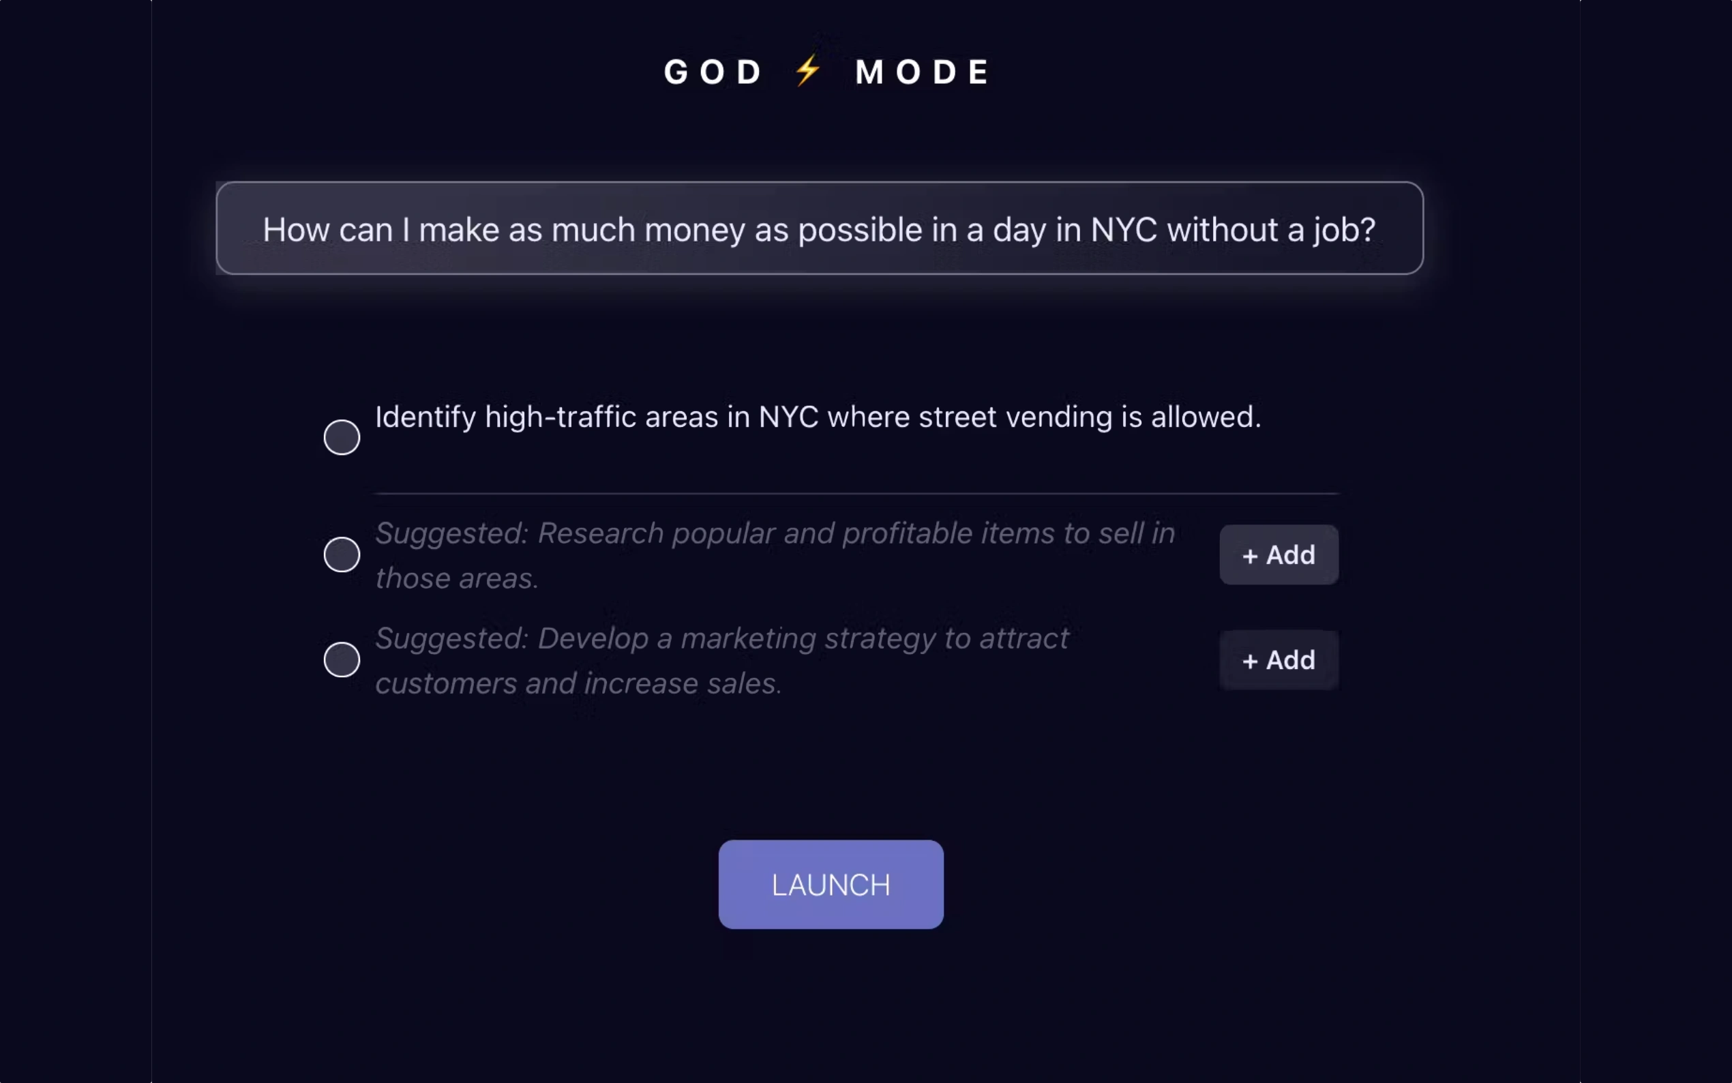This screenshot has width=1732, height=1083.
Task: Click the word "MODE" in the header
Action: [x=923, y=72]
